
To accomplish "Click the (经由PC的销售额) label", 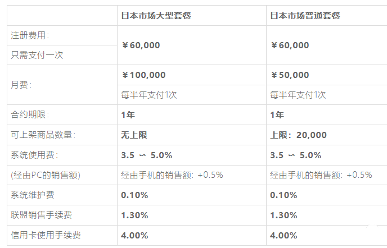I will pyautogui.click(x=46, y=175).
